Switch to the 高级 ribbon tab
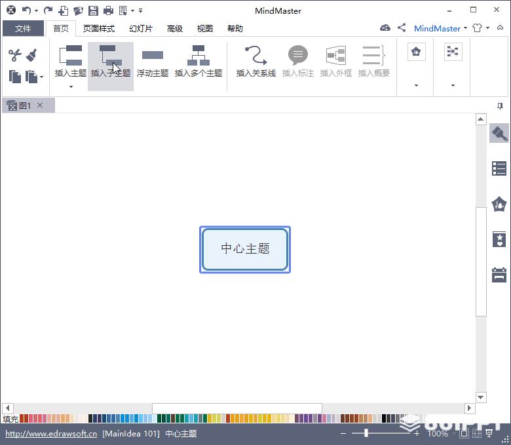The height and width of the screenshot is (445, 511). coord(175,28)
